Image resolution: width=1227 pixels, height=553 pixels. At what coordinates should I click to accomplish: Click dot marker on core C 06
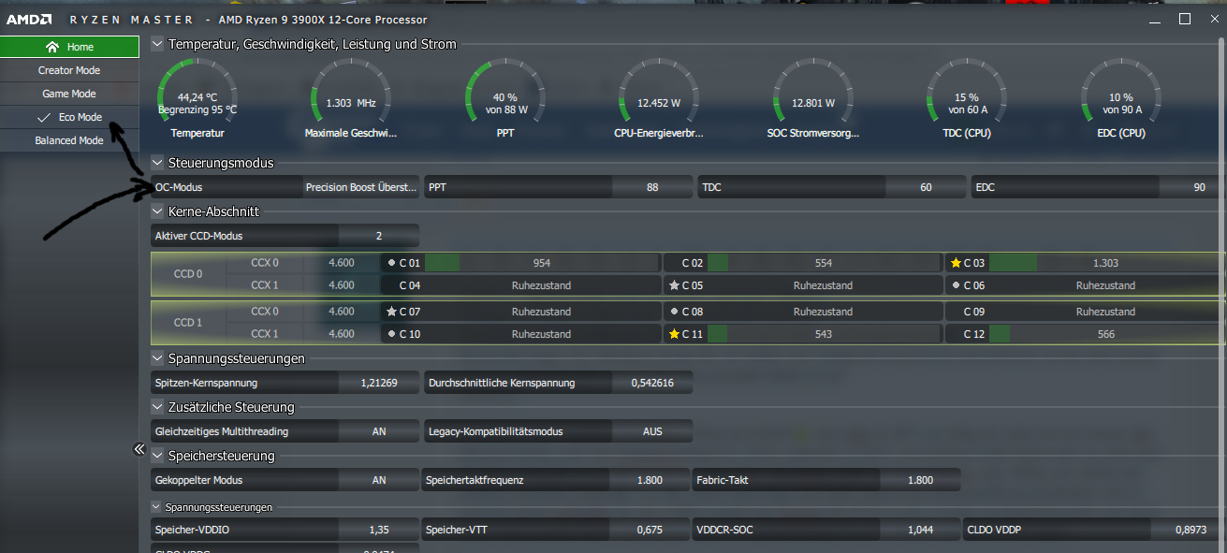coord(956,285)
